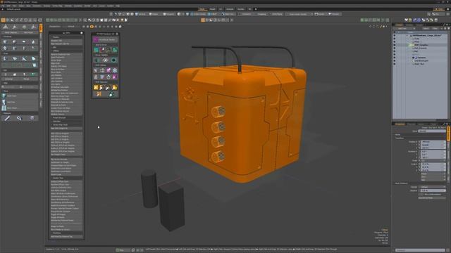Click first green icon in right toolbar strip
This screenshot has height=253, width=451.
(362, 20)
